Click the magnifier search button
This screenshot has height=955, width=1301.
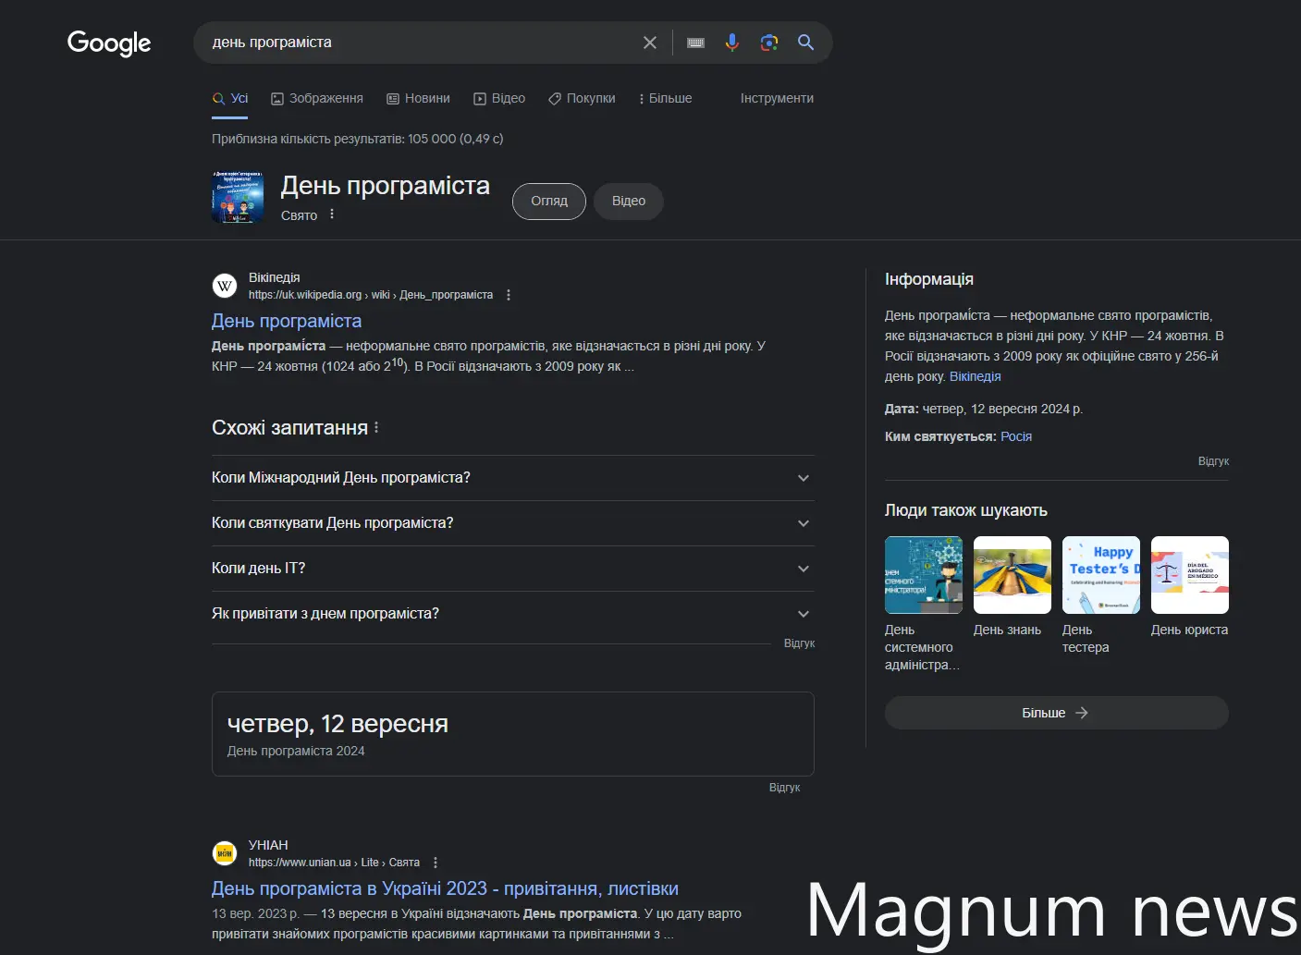coord(806,43)
